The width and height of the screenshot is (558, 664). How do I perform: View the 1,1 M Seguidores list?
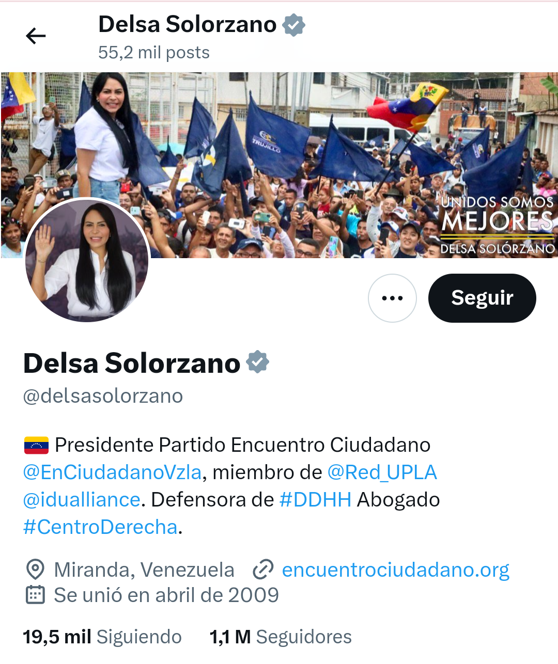coord(281,637)
